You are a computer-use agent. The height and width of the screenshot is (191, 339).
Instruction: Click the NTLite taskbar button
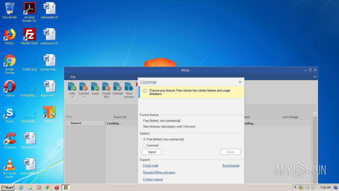[x=66, y=188]
